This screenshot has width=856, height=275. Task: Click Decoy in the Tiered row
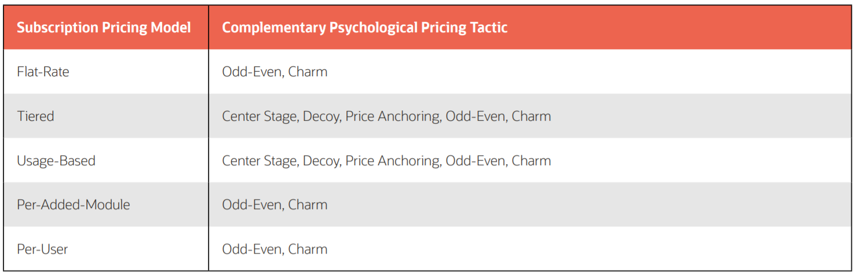pos(321,116)
